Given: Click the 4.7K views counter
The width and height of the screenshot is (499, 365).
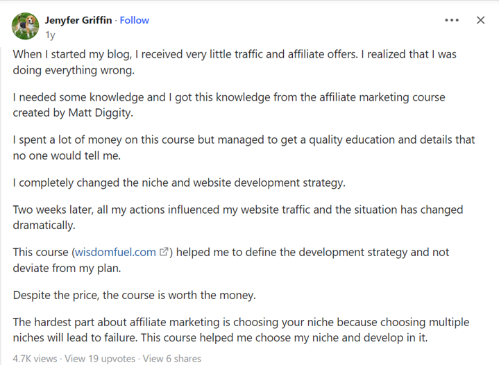Looking at the screenshot, I should (35, 359).
